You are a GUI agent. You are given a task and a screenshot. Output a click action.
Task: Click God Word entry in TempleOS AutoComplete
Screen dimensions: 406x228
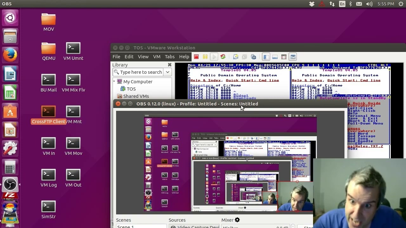[x=358, y=133]
